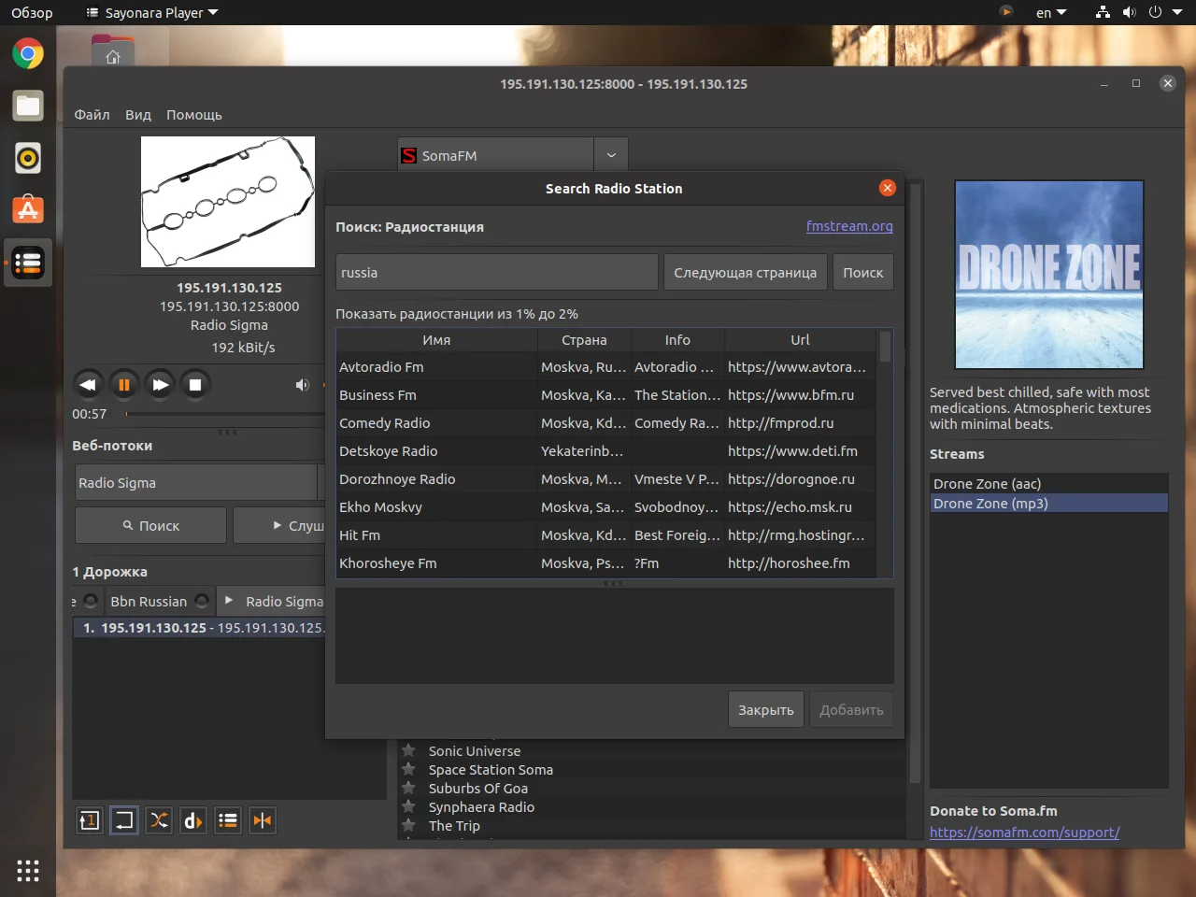Close the Search Radio Station dialog
The height and width of the screenshot is (897, 1196).
click(x=888, y=188)
